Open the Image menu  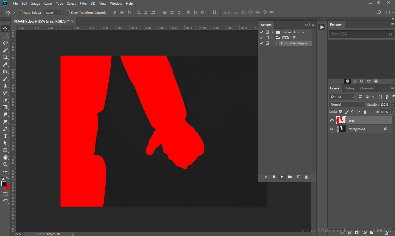point(36,4)
